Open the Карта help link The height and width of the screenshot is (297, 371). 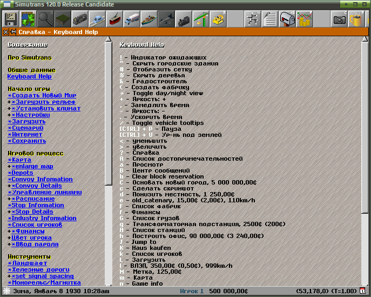[19, 160]
